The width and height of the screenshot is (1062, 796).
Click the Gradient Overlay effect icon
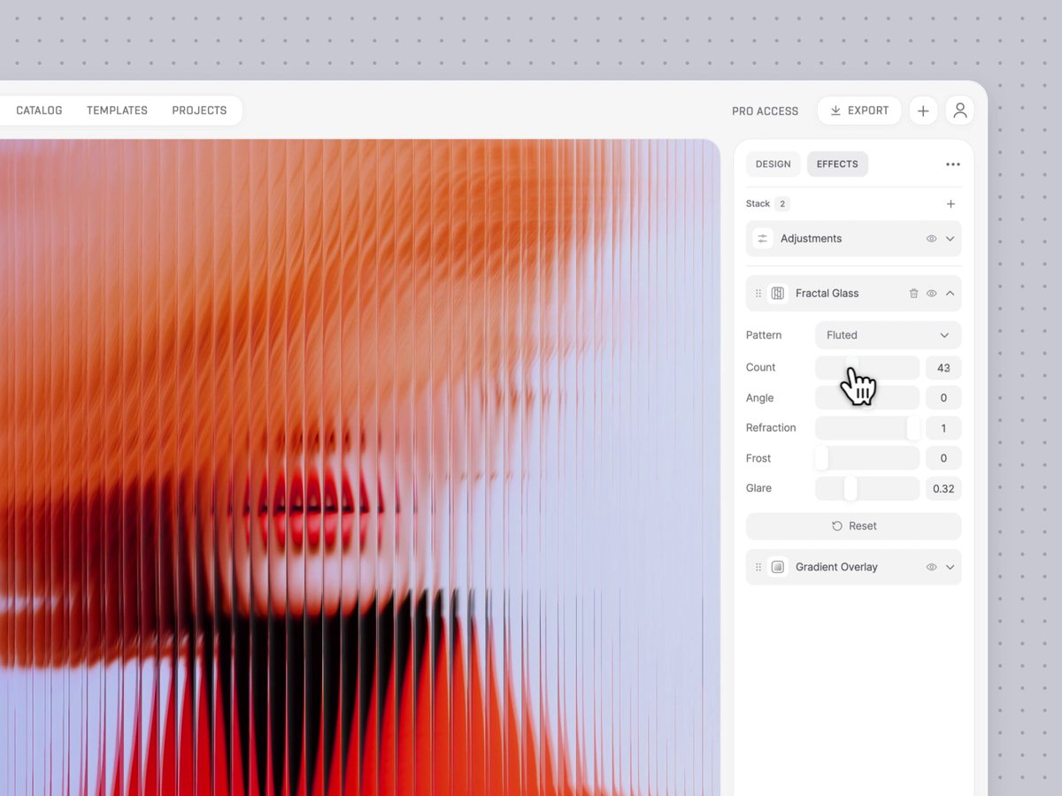(x=778, y=567)
